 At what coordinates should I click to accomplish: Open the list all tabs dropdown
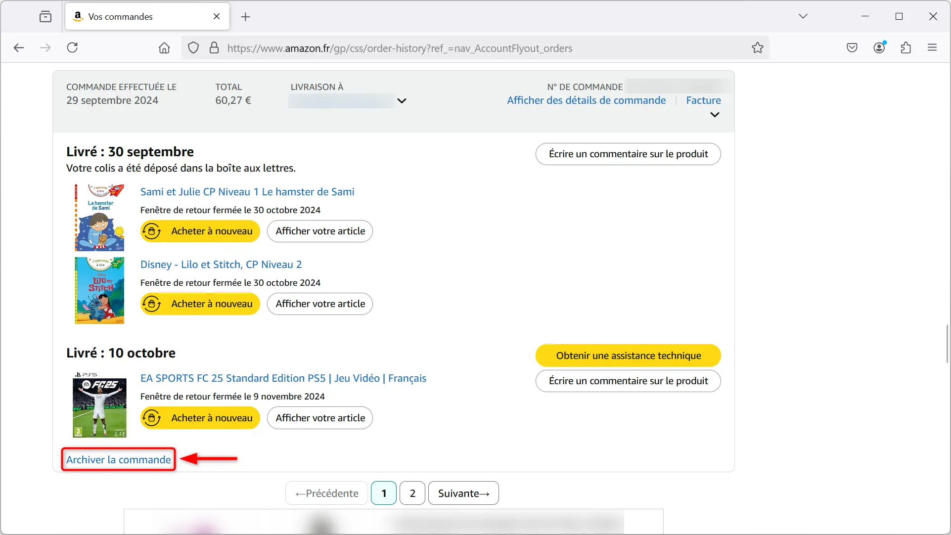(803, 16)
